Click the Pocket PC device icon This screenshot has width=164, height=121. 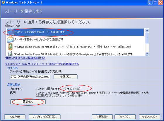pos(10,47)
